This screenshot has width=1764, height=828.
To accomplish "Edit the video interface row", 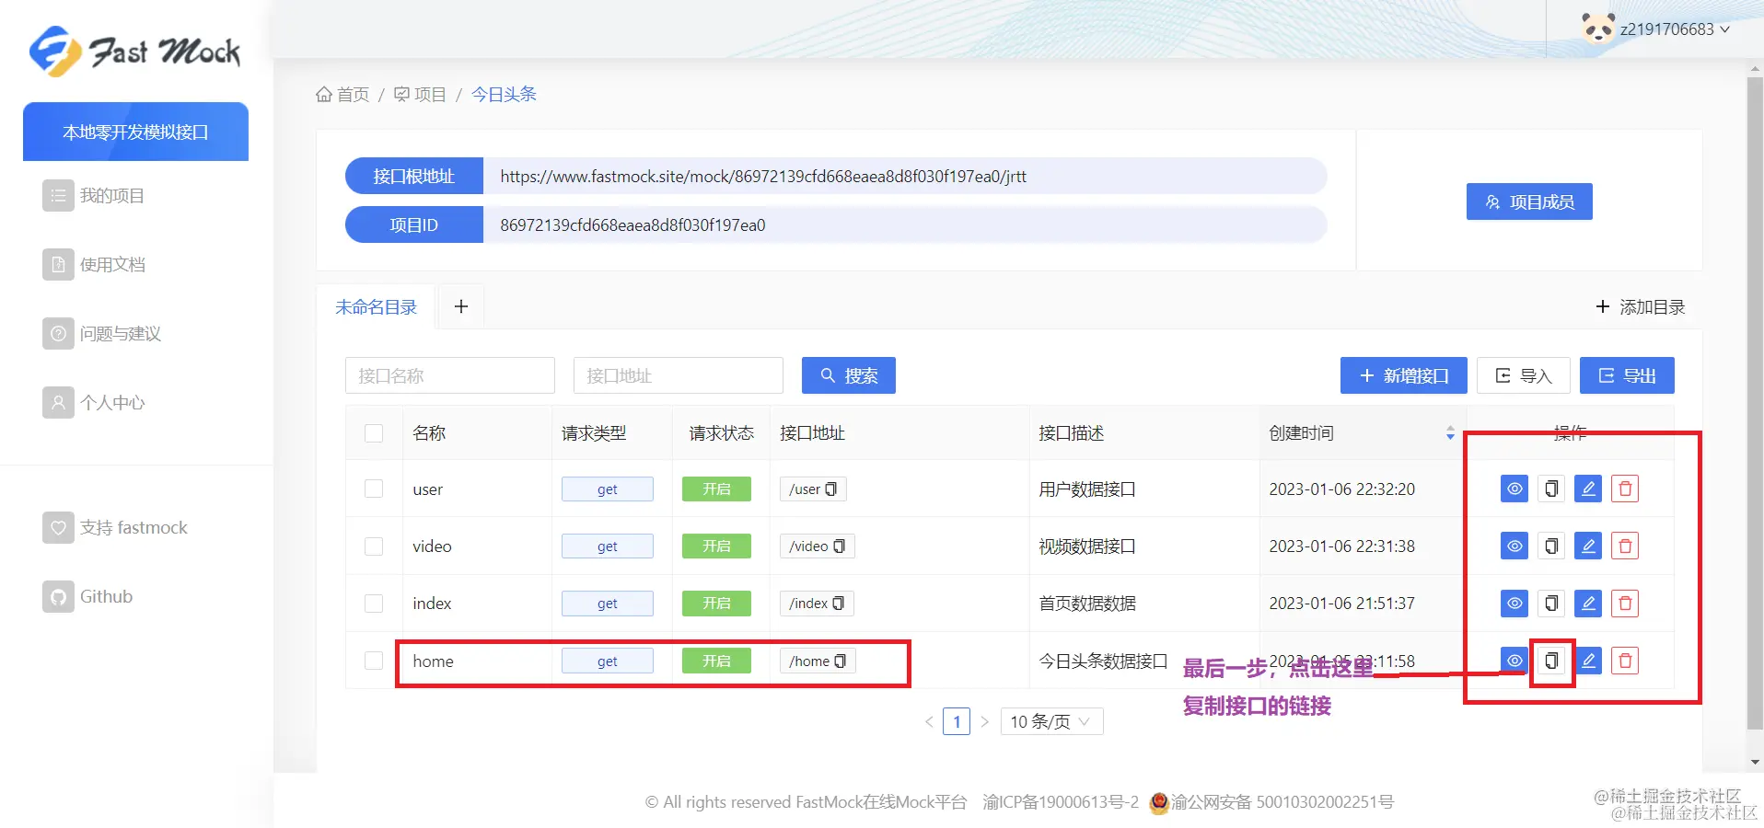I will click(1588, 546).
